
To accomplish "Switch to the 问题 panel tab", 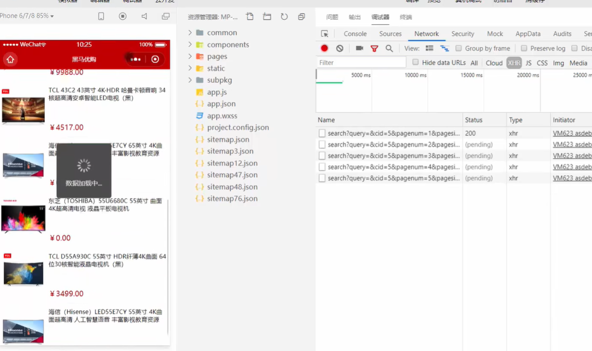I will pos(332,17).
